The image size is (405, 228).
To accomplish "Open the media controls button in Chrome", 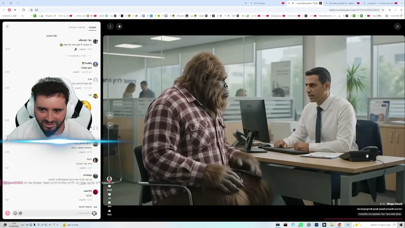I will click(15, 10).
